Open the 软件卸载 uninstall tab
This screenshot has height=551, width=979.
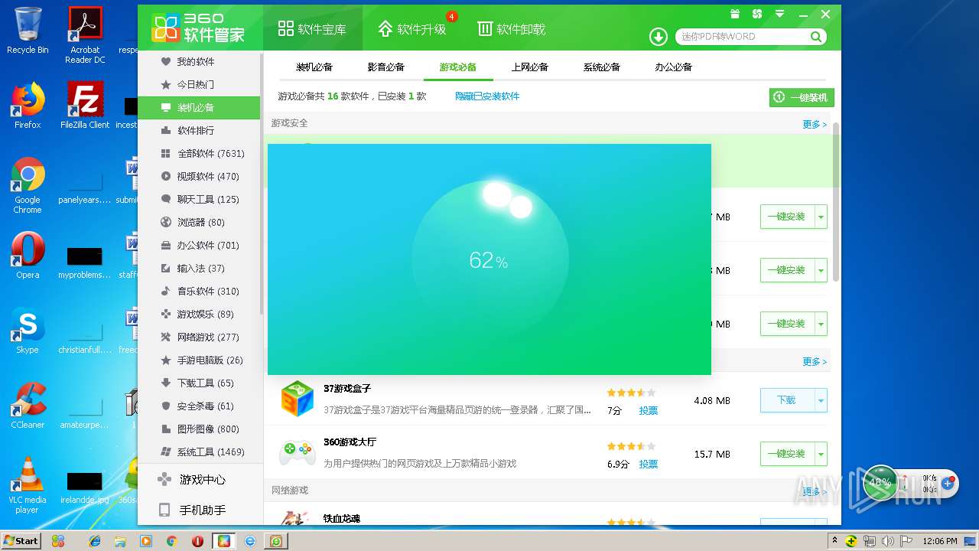tap(512, 29)
